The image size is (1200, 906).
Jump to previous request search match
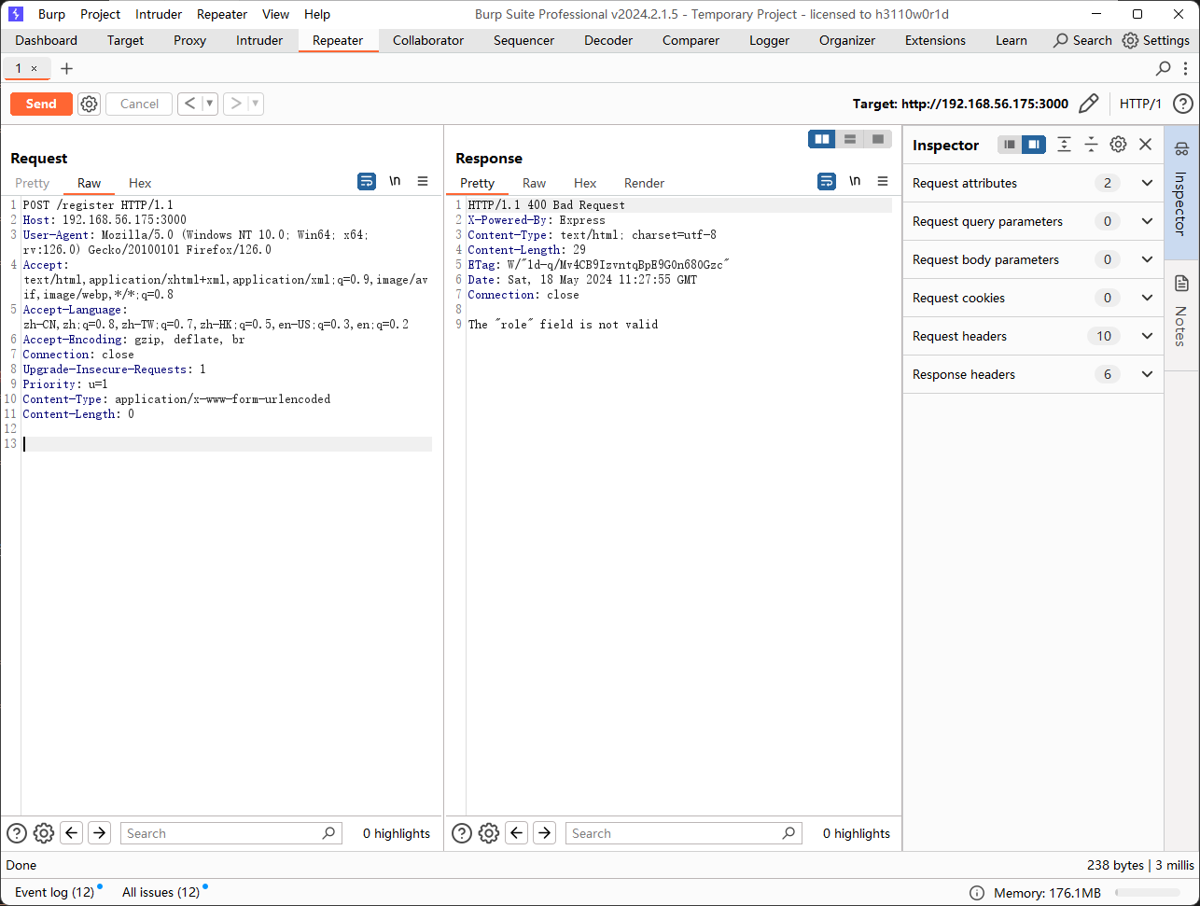[x=72, y=833]
